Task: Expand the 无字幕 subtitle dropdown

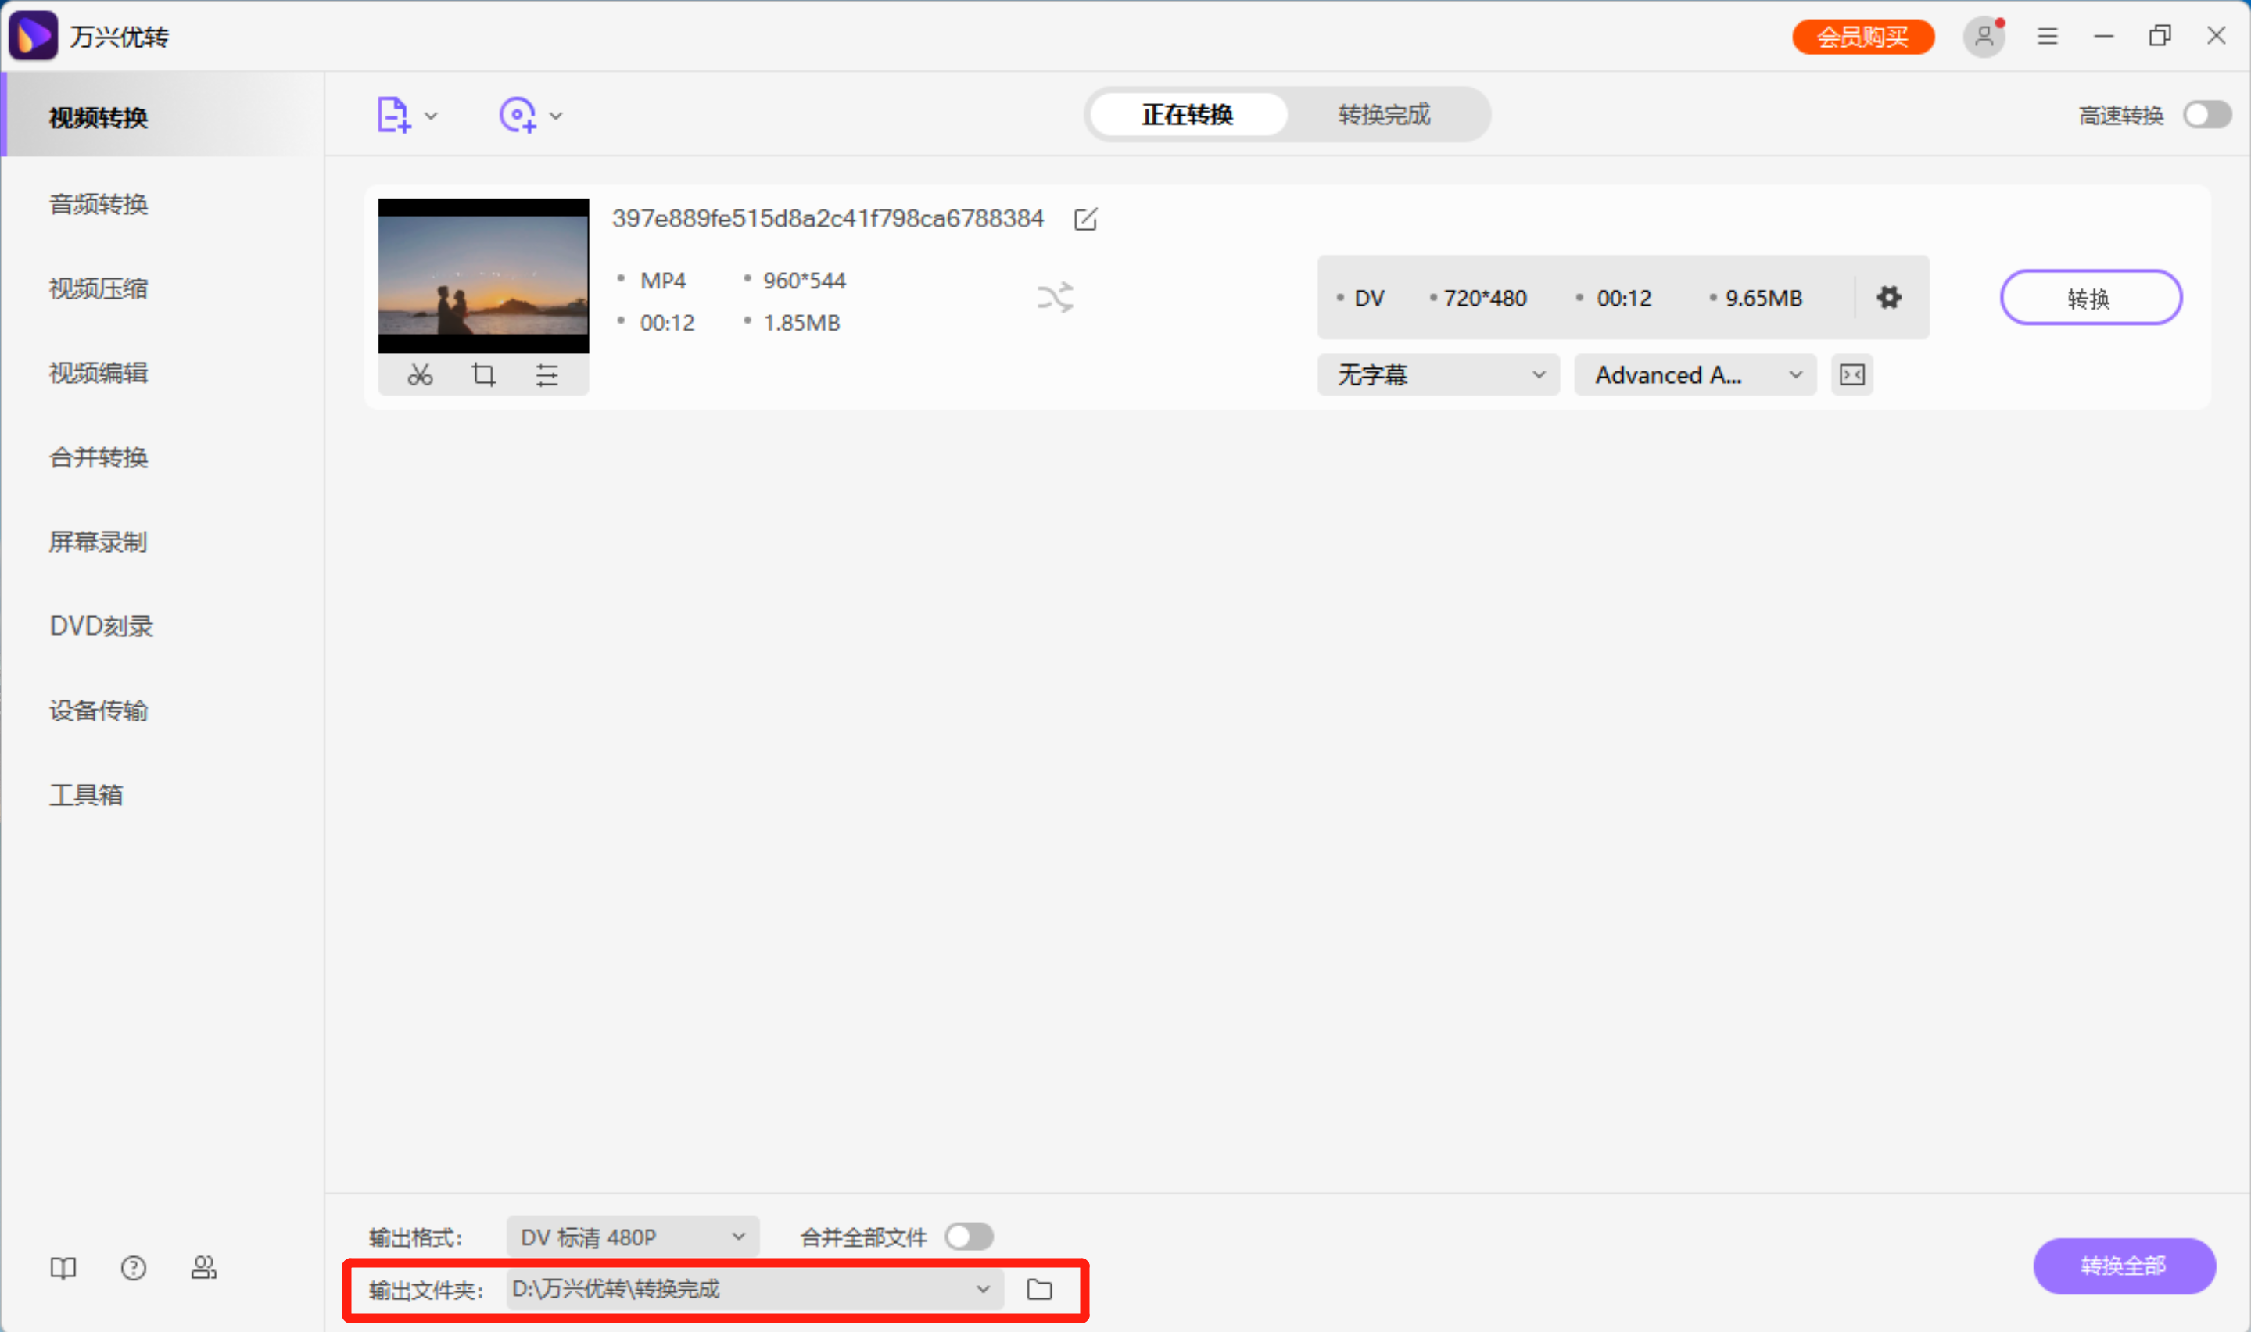Action: click(x=1438, y=374)
